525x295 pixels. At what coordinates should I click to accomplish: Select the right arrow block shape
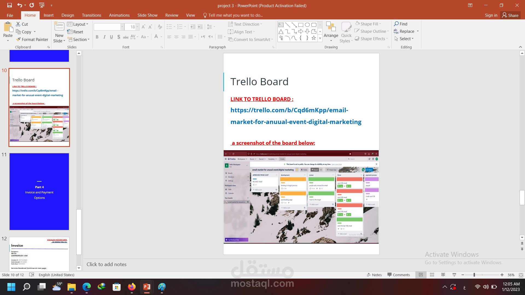click(x=301, y=31)
